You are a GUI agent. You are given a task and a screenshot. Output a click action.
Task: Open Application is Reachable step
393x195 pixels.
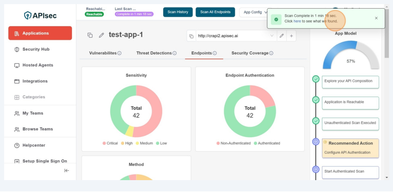point(350,102)
